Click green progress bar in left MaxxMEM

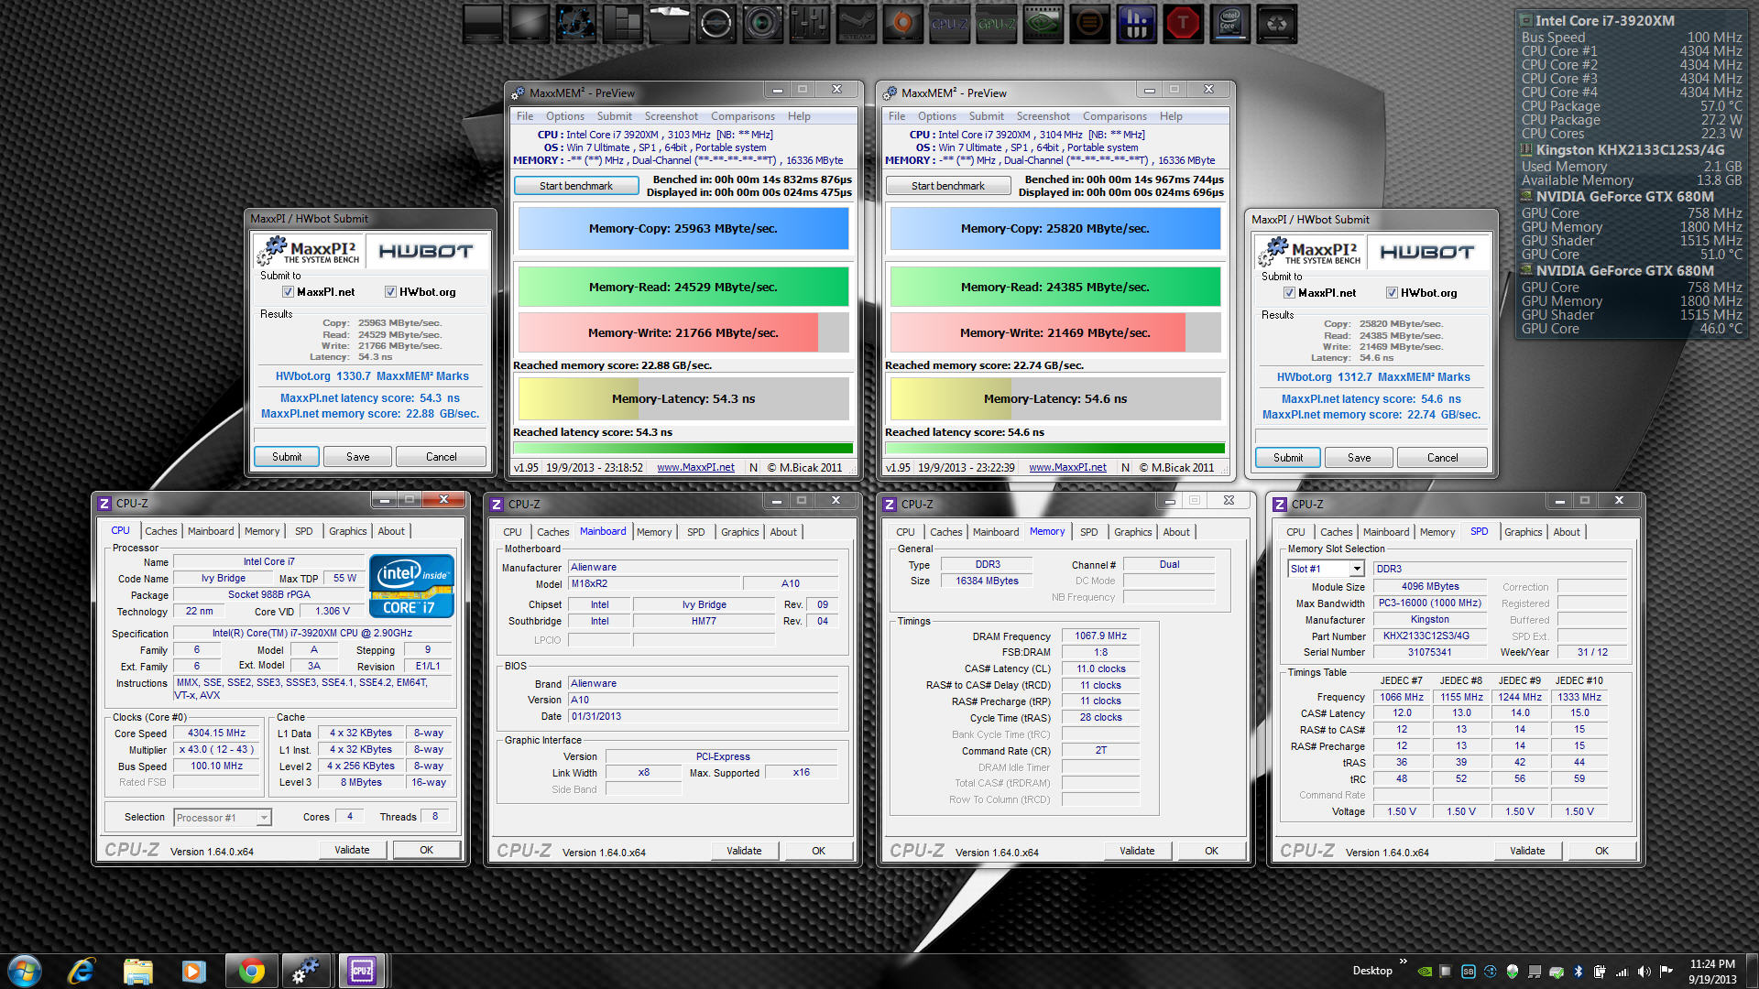tap(683, 449)
